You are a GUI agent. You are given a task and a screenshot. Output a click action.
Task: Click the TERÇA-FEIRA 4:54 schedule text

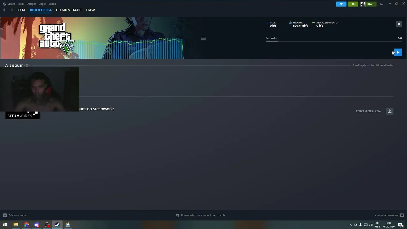[368, 111]
